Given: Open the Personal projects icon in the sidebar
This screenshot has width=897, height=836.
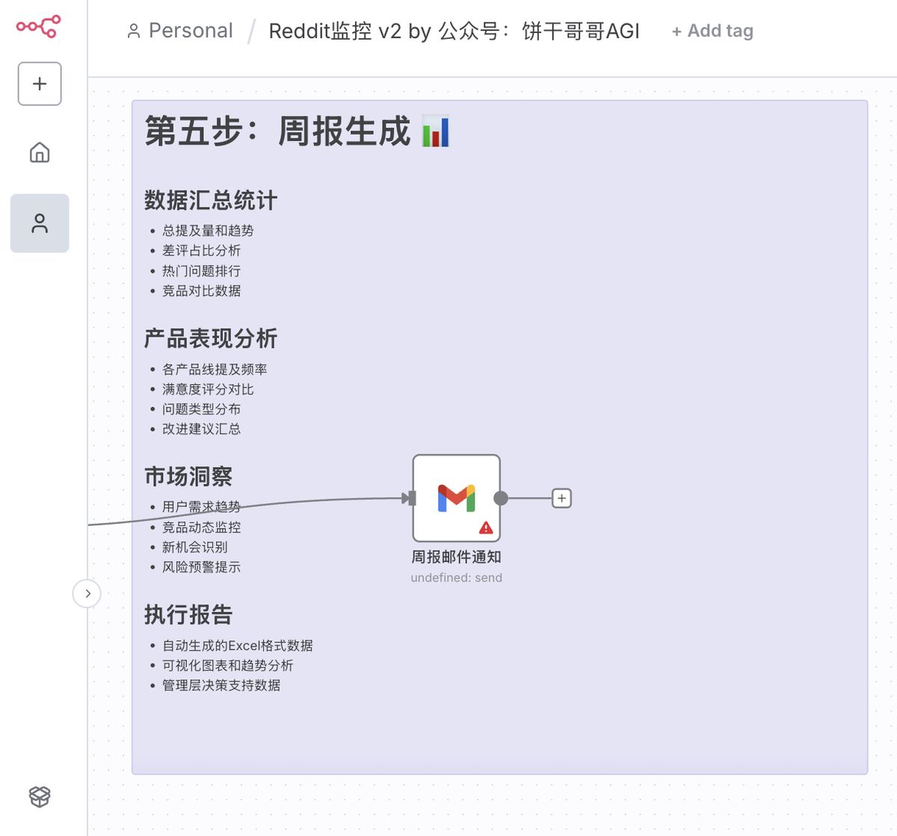Looking at the screenshot, I should (x=39, y=223).
